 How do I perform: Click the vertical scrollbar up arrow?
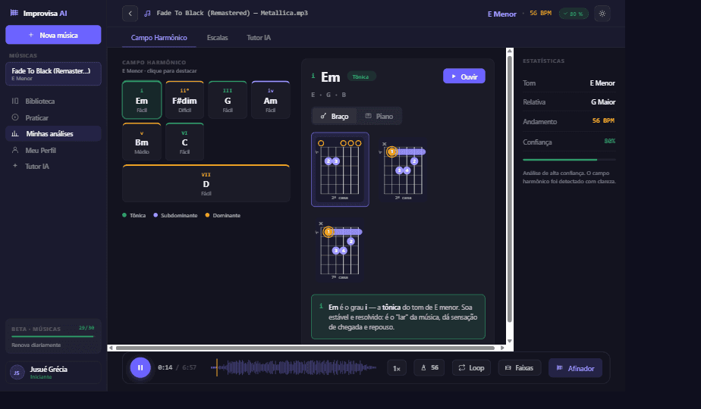[510, 51]
